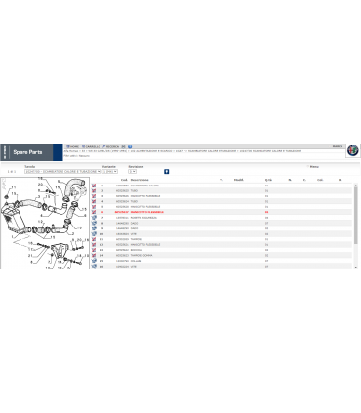Open the RICERCA search tool
The image size is (361, 413).
(111, 146)
